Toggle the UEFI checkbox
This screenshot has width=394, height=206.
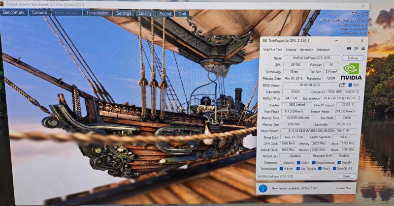[x=350, y=85]
